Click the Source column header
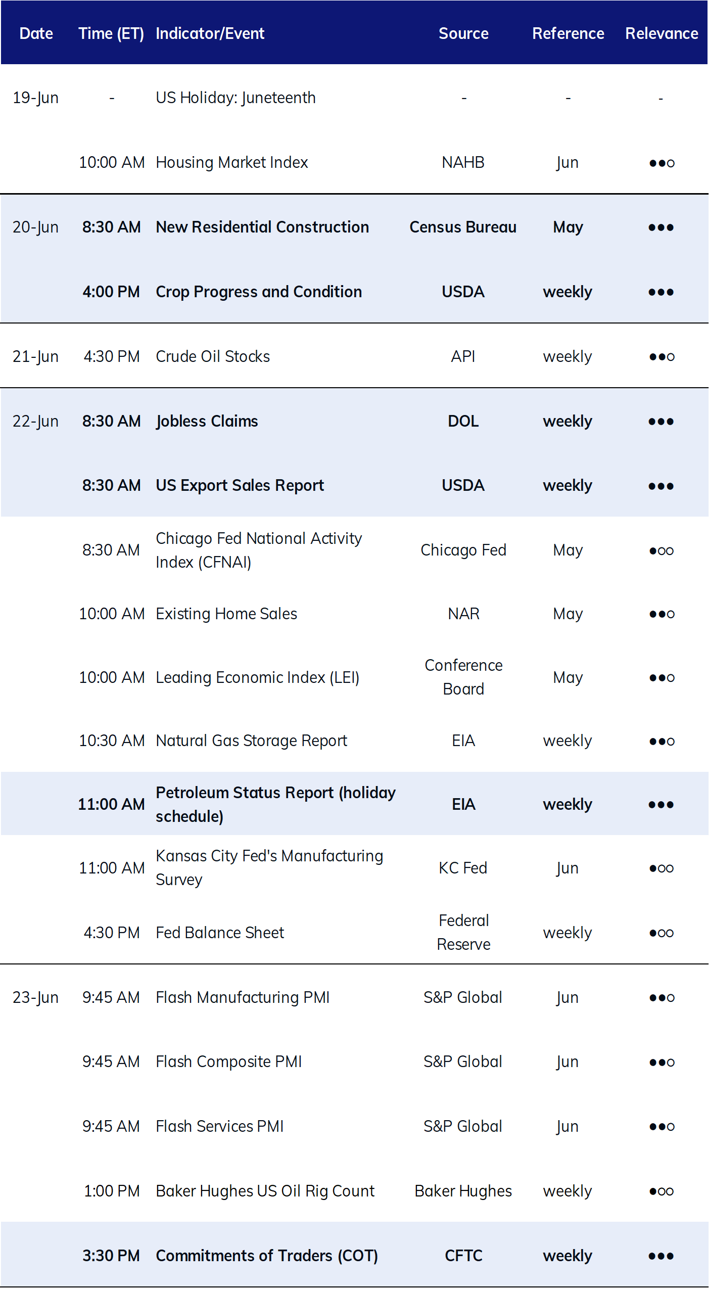Viewport: 709px width, 1291px height. point(463,33)
